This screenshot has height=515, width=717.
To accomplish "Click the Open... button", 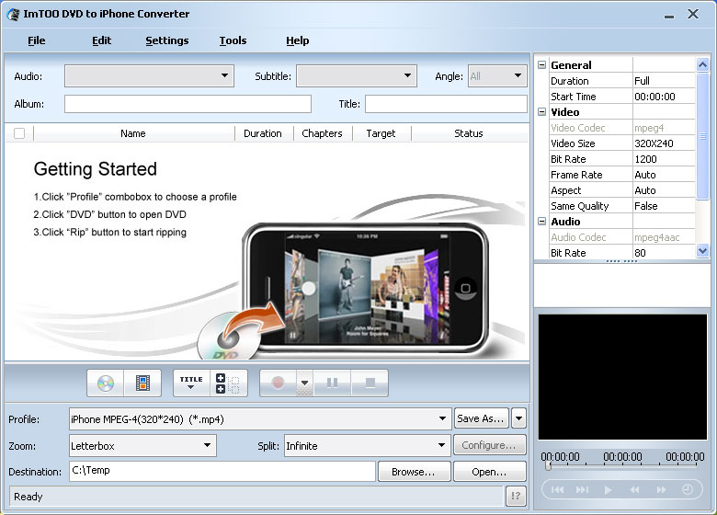I will click(489, 472).
